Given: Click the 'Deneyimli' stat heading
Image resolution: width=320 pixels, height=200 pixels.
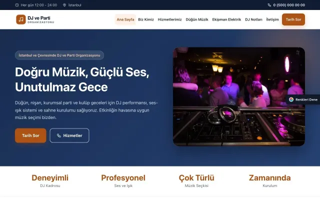Looking at the screenshot, I should click(50, 178).
